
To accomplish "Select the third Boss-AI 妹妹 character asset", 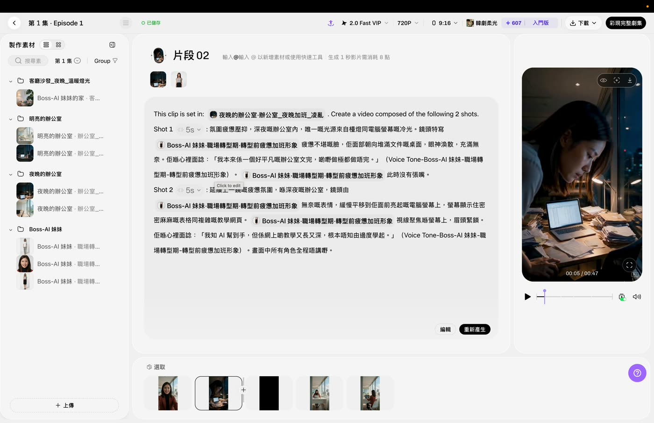I will (58, 281).
